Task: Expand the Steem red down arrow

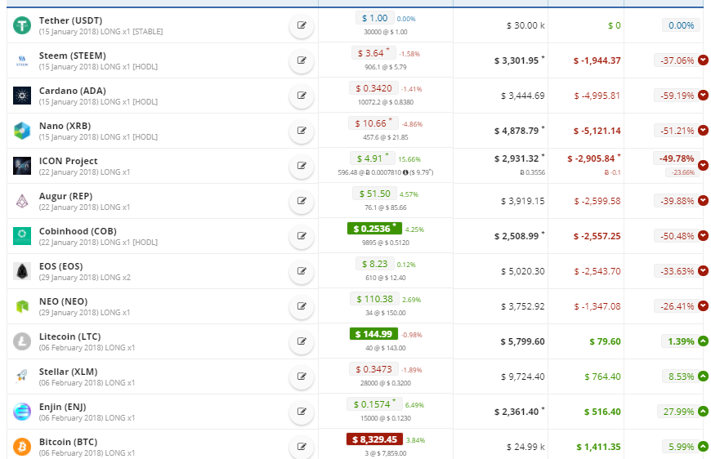Action: 703,60
